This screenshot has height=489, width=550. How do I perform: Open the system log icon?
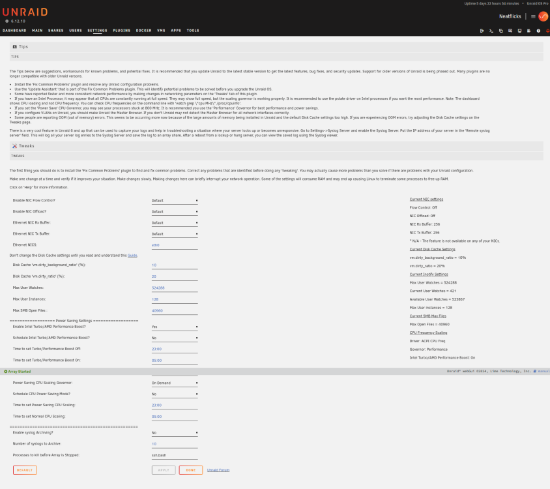[528, 31]
